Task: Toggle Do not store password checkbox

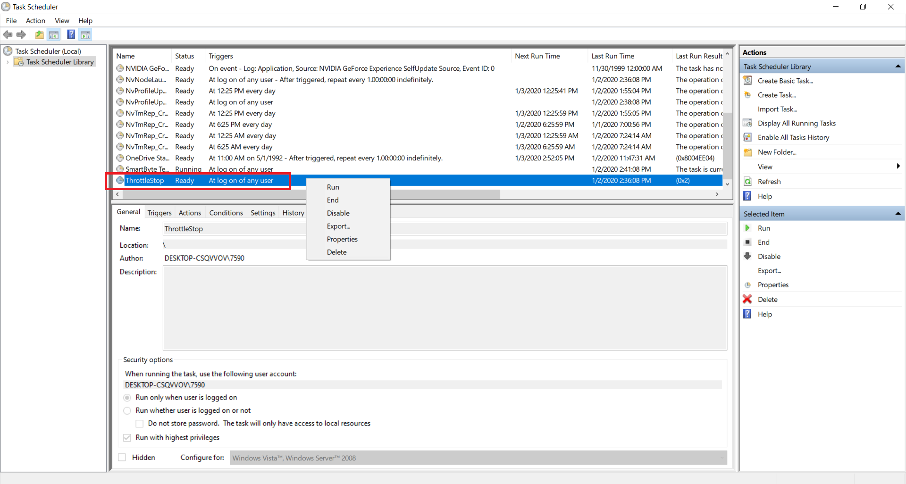Action: 140,424
